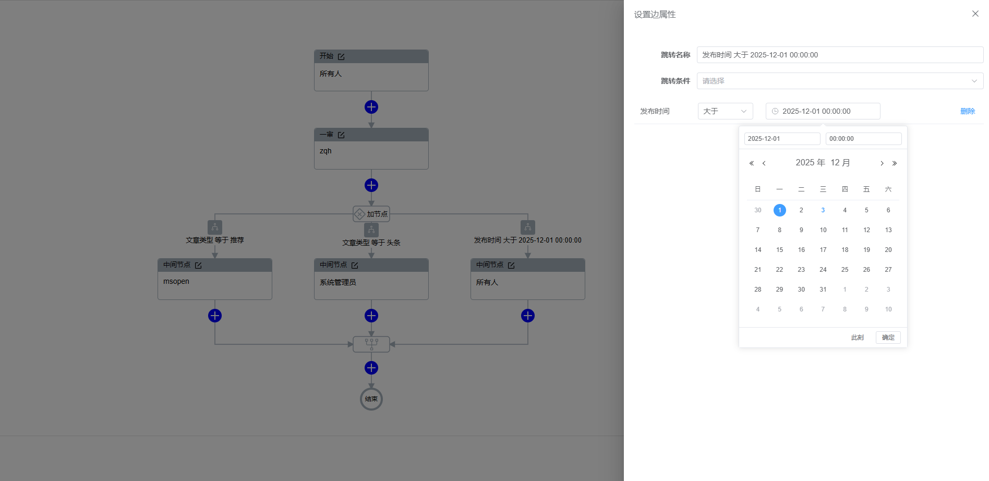Click the 确定 button

click(x=888, y=338)
